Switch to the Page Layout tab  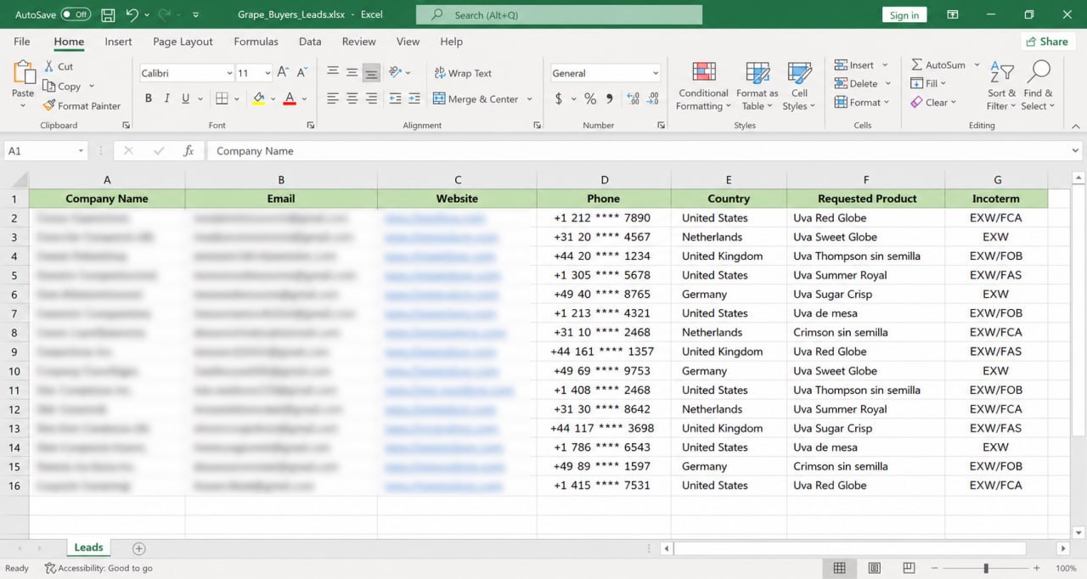click(x=183, y=42)
